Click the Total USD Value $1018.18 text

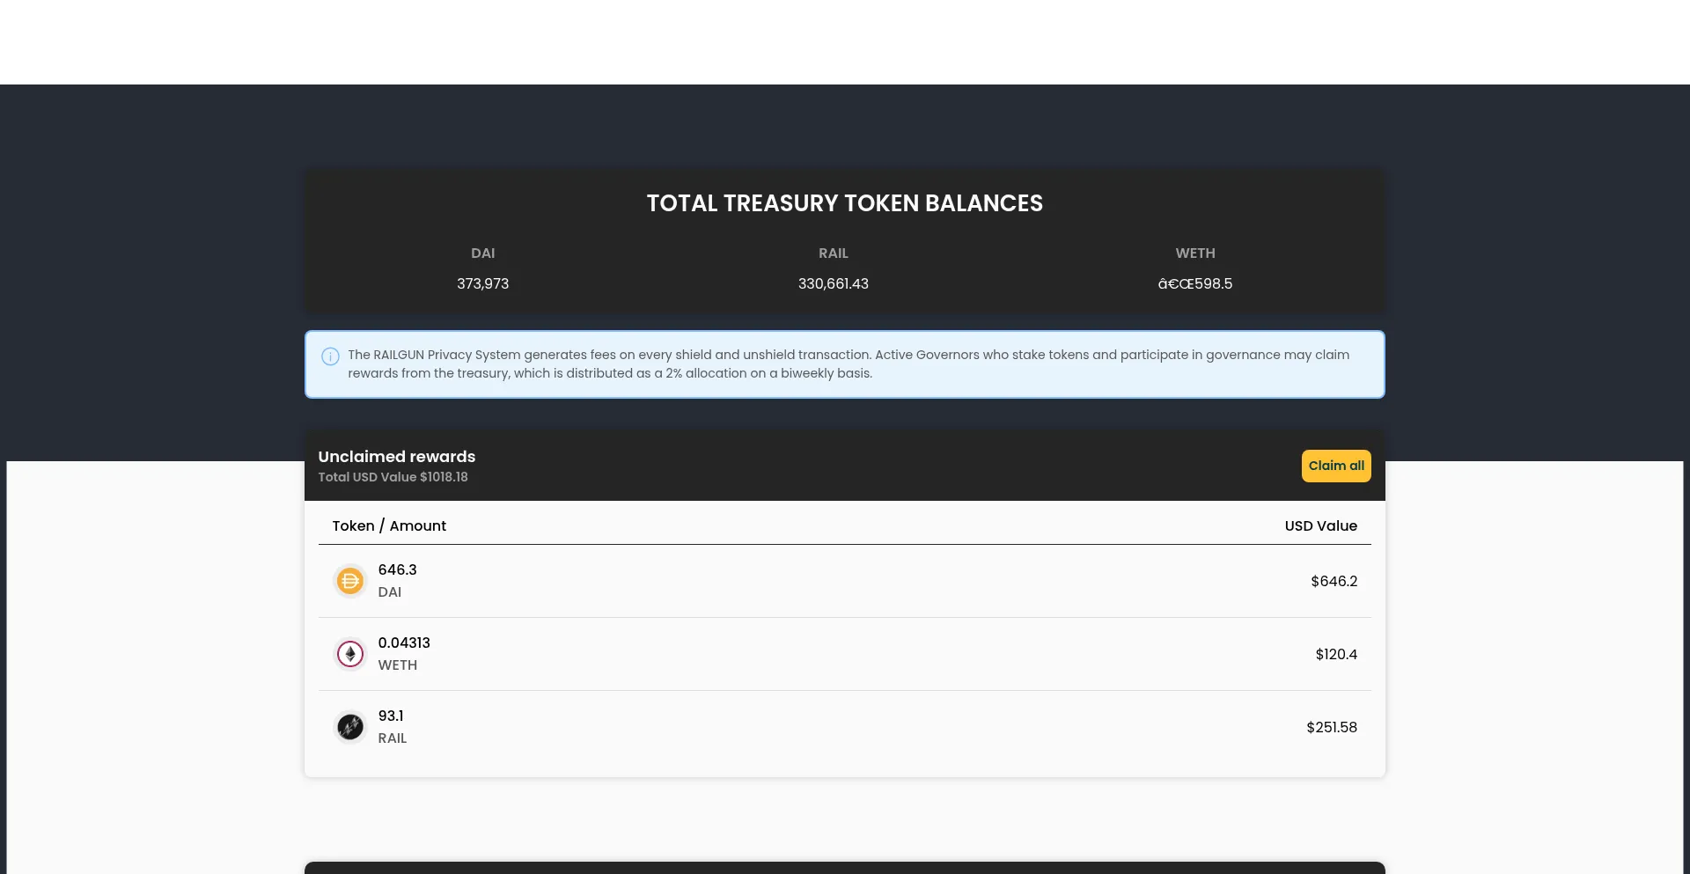click(x=393, y=477)
